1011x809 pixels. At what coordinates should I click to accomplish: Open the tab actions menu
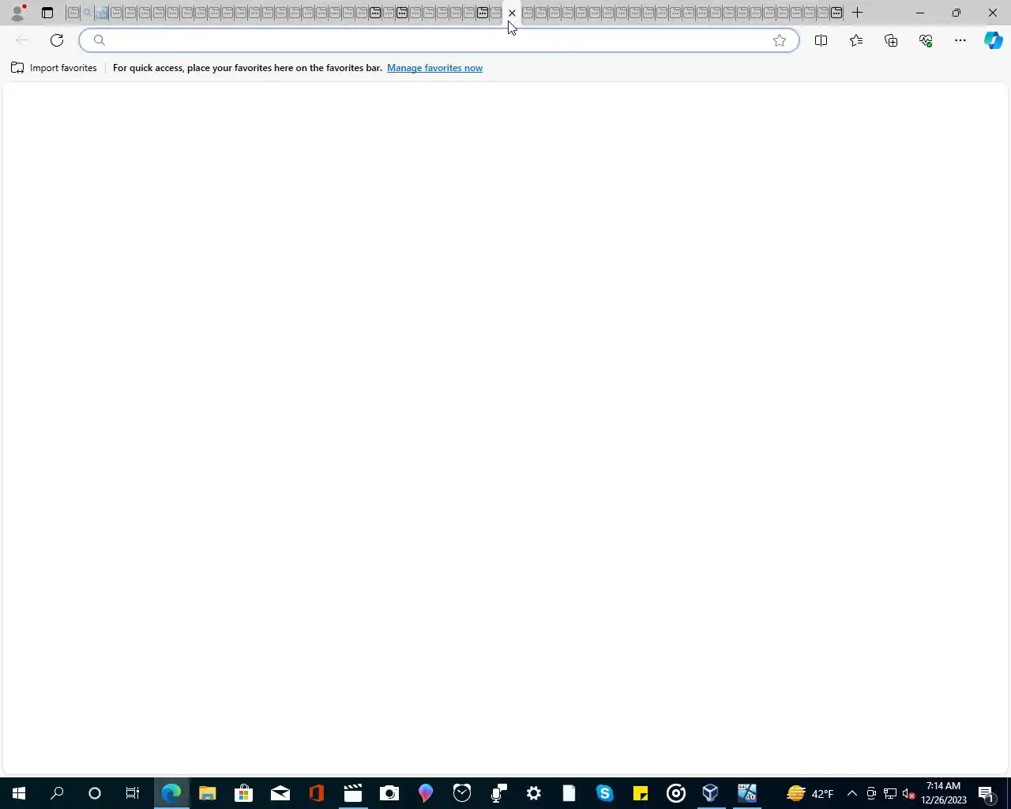(x=47, y=13)
